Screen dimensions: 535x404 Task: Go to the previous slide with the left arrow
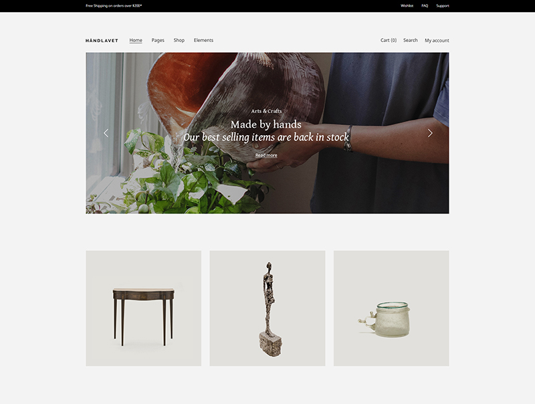(106, 133)
